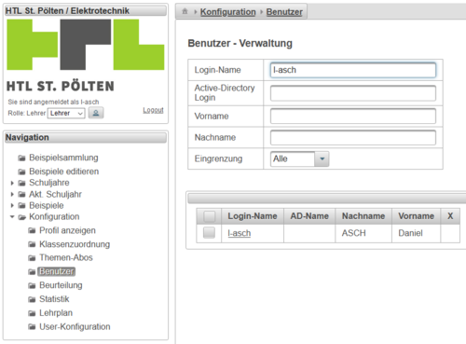Click the HTL St. Pölten logo
The height and width of the screenshot is (344, 466).
86,56
